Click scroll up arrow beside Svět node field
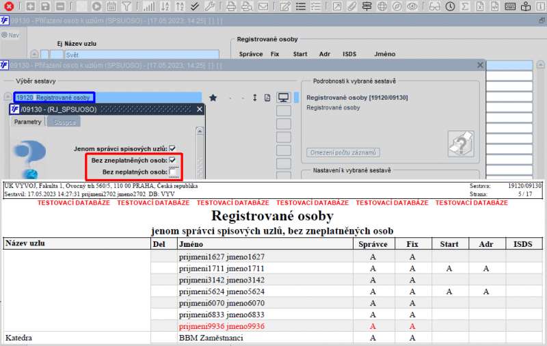Screen dimensions: 547x346 (x=34, y=54)
